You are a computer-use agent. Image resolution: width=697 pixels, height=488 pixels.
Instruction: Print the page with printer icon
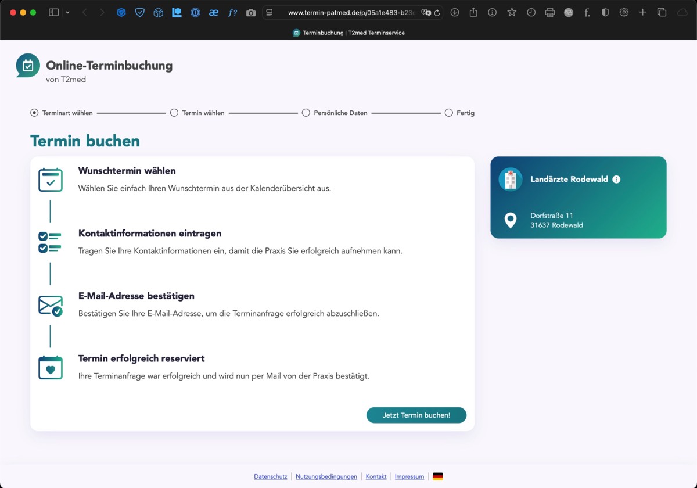tap(550, 12)
